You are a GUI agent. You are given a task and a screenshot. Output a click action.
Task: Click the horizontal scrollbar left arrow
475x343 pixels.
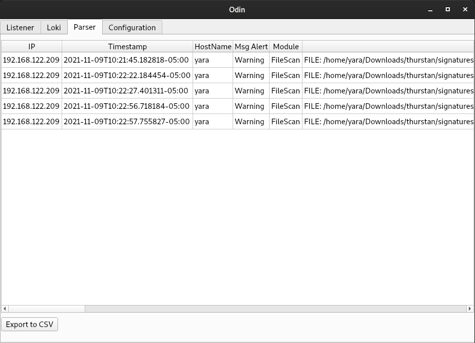[5, 309]
